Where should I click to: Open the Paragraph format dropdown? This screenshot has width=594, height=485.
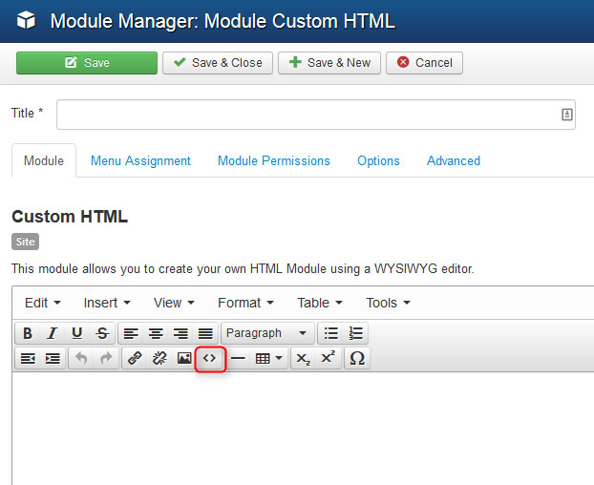tap(266, 333)
